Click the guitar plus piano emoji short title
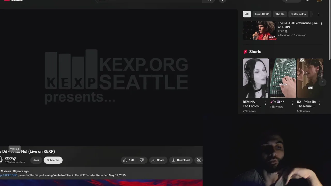331x186 pixels. [x=277, y=102]
